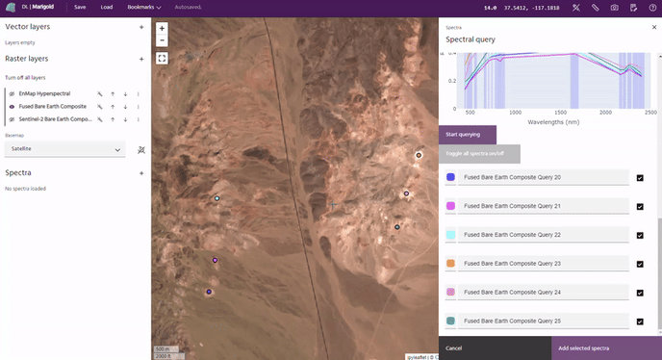Add a new raster layer
Screen dimensions: 662x360
(x=141, y=59)
